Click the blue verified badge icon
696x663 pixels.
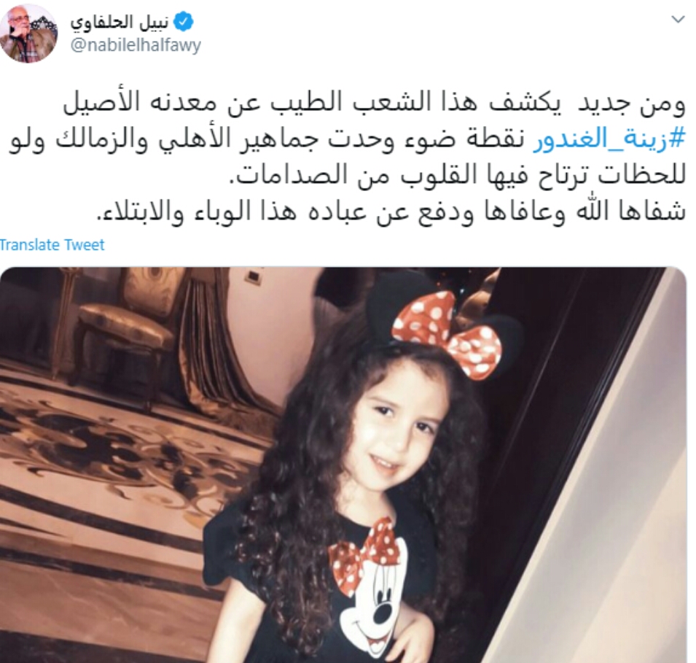(x=183, y=22)
